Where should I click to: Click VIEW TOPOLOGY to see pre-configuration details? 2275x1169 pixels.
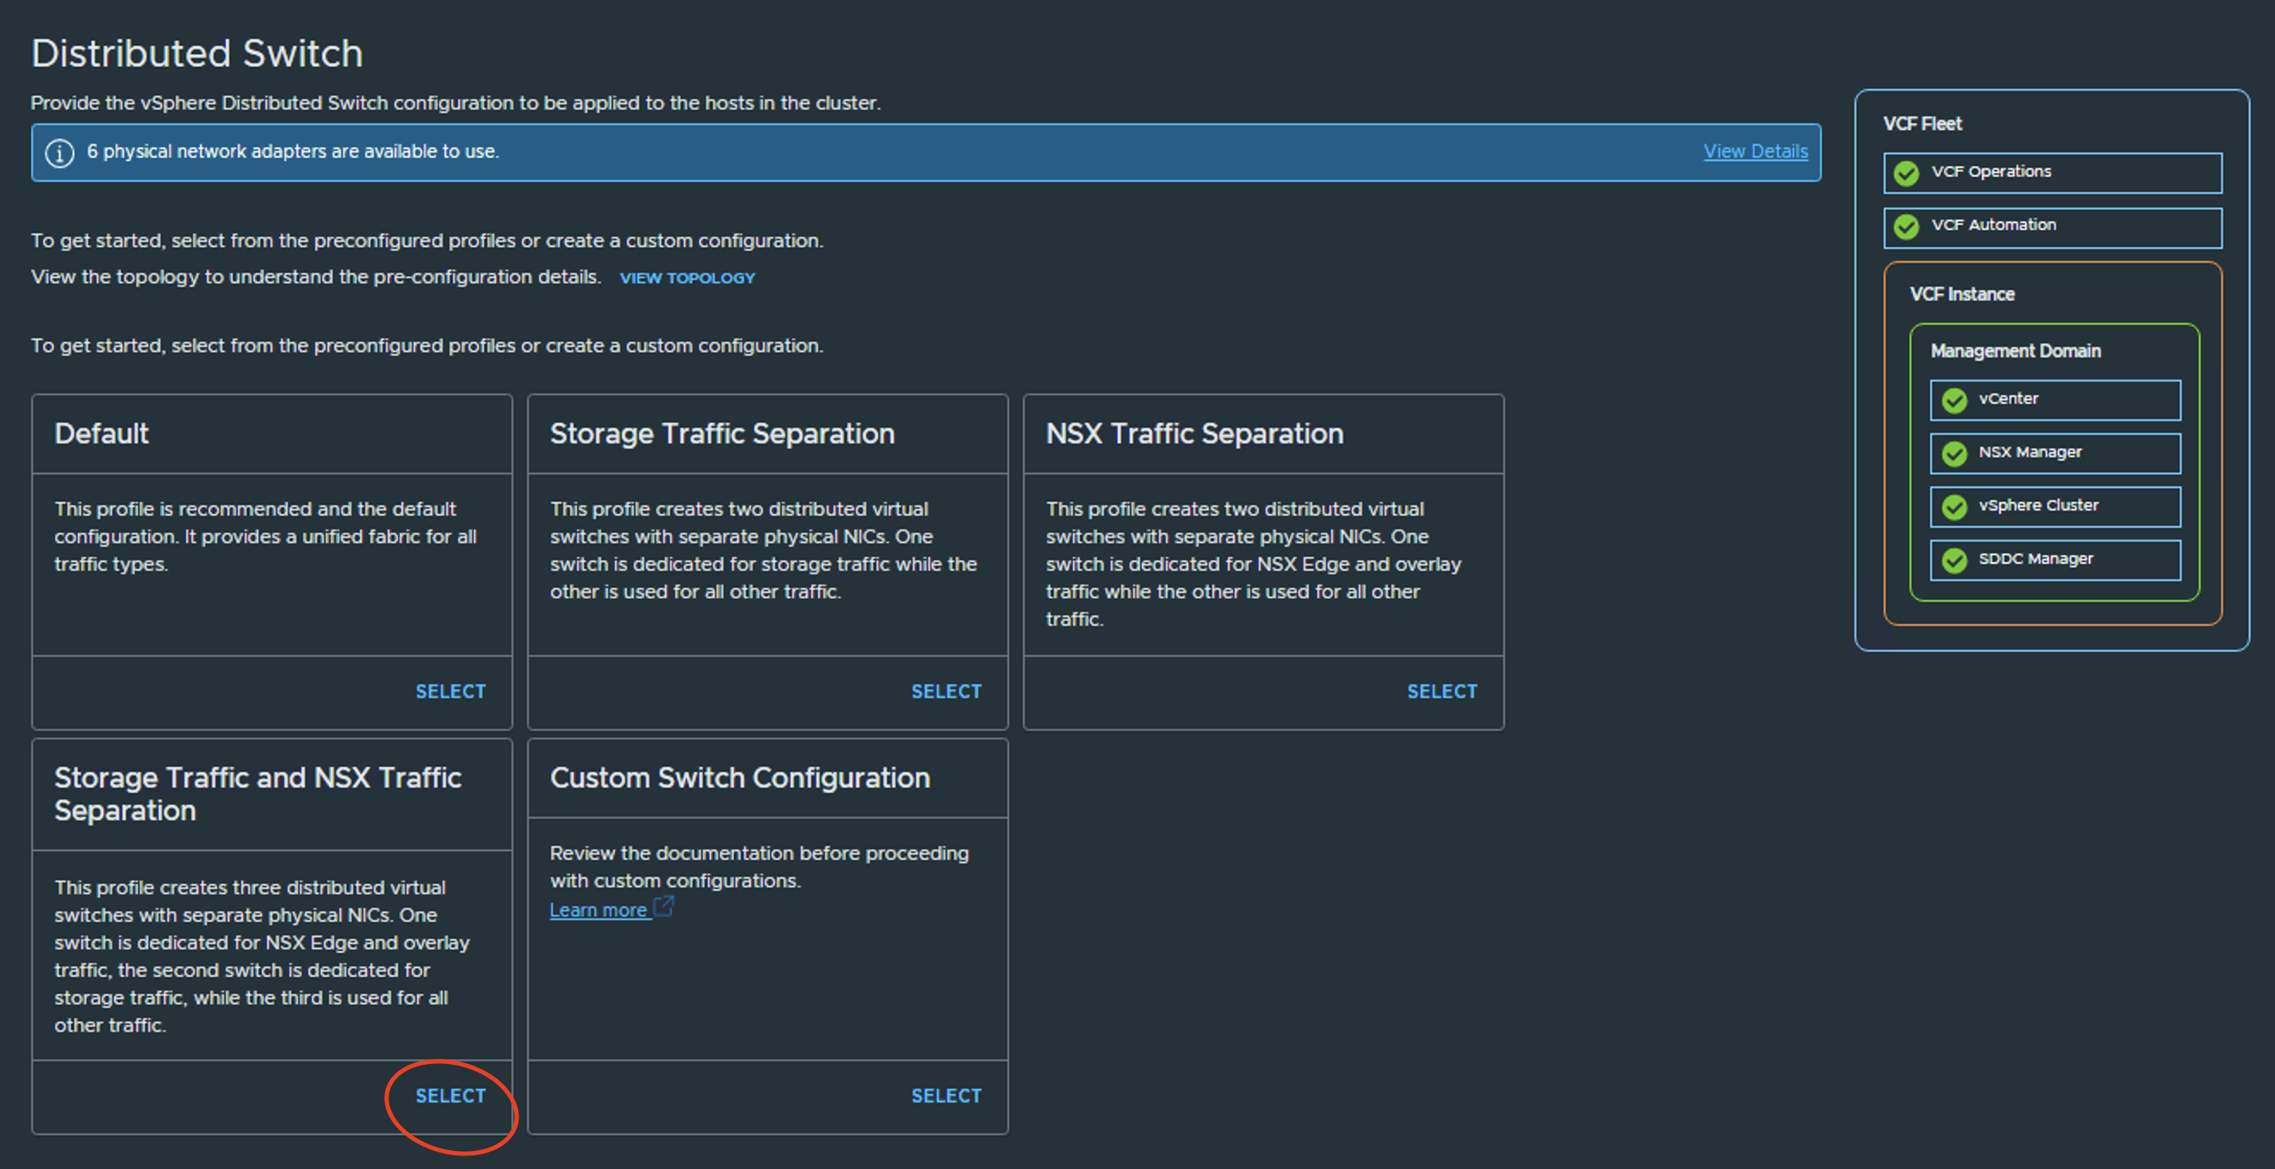click(x=687, y=277)
